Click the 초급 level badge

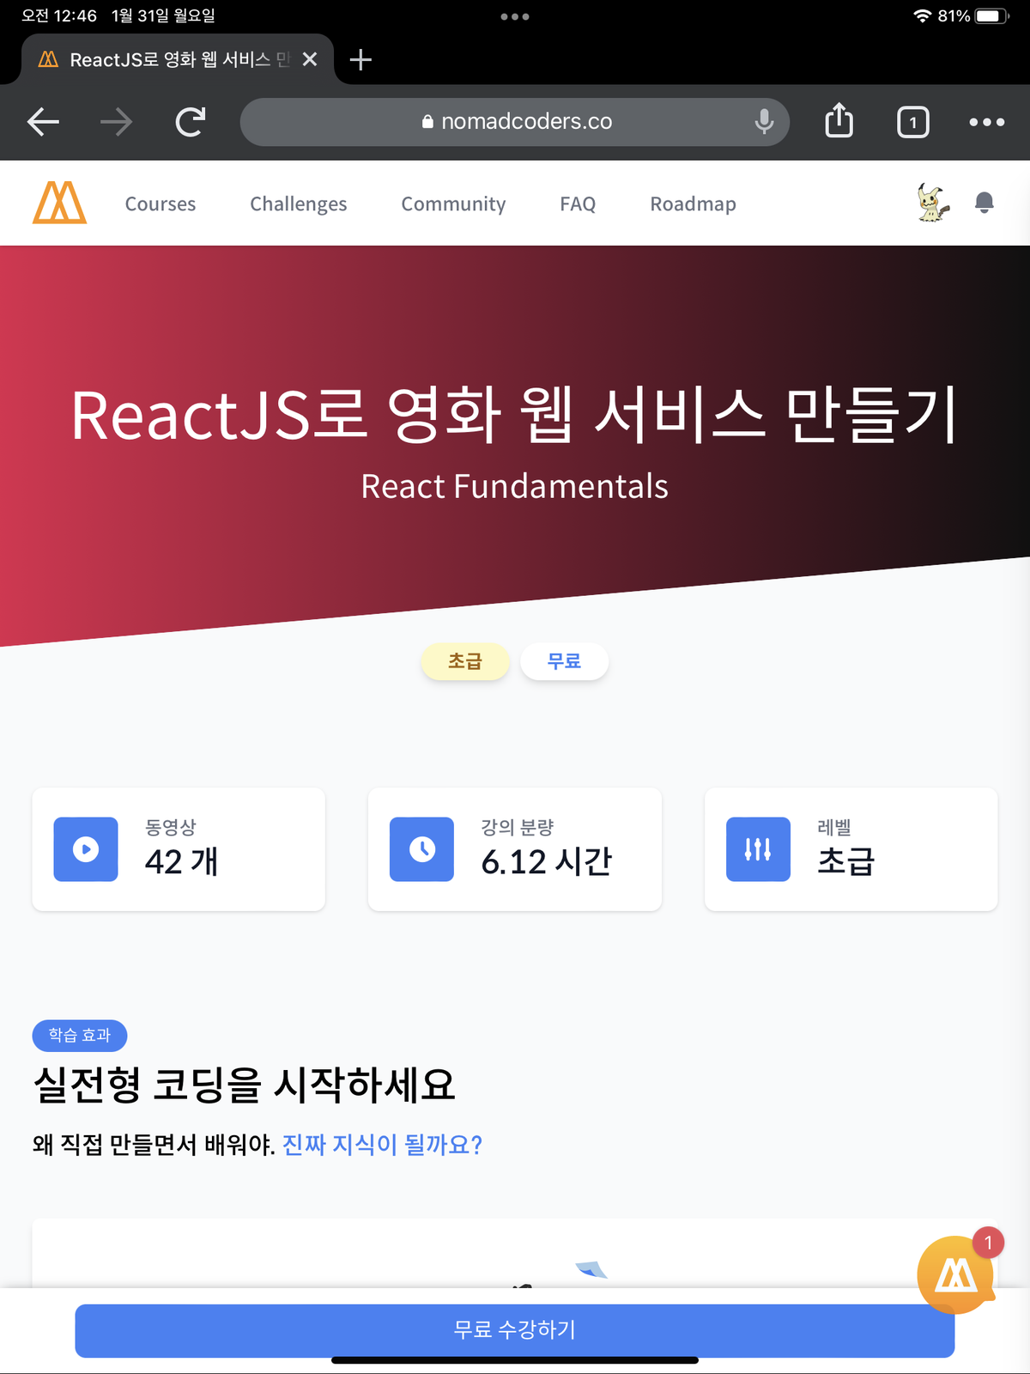coord(465,661)
